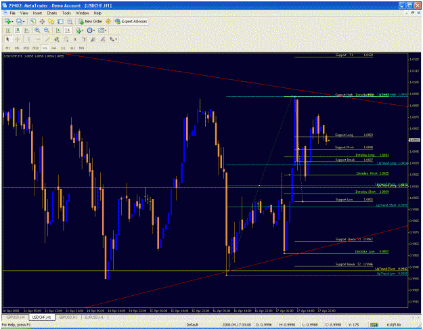This screenshot has height=329, width=423.
Task: Select the arrow cursor tool
Action: pyautogui.click(x=8, y=39)
